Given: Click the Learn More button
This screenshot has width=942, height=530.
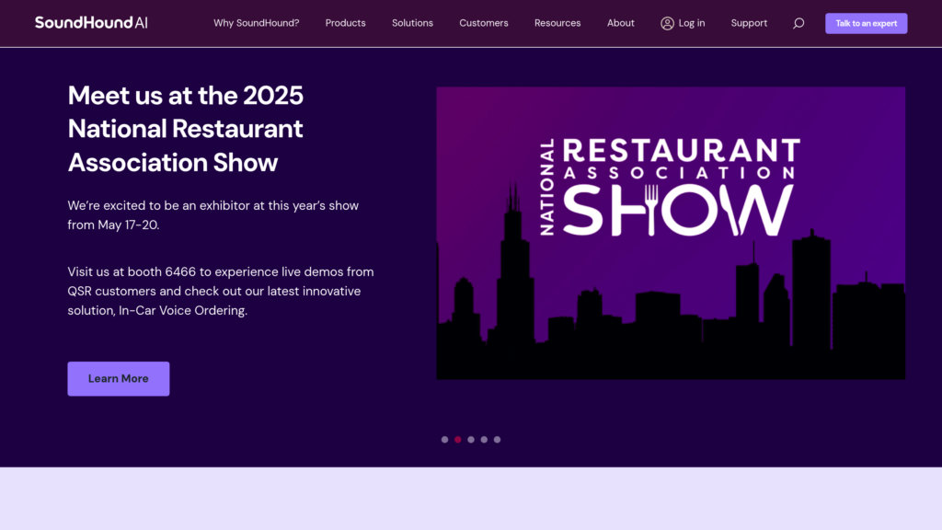Looking at the screenshot, I should 119,379.
